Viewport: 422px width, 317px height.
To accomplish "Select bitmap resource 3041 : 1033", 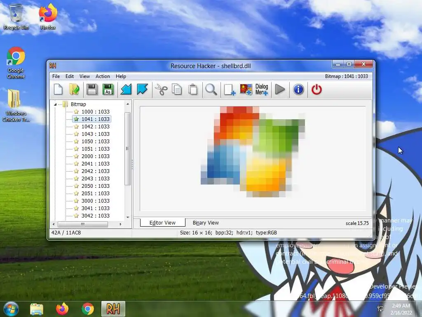I will 95,208.
